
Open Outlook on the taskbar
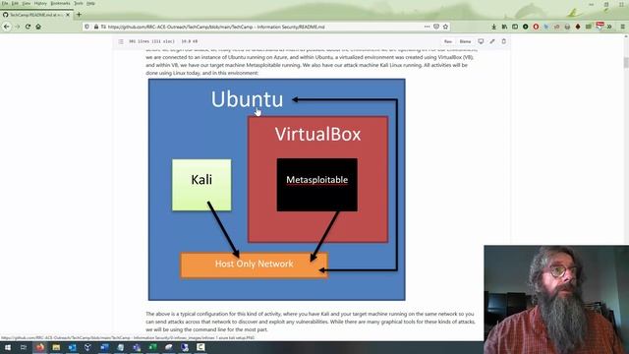coord(72,347)
